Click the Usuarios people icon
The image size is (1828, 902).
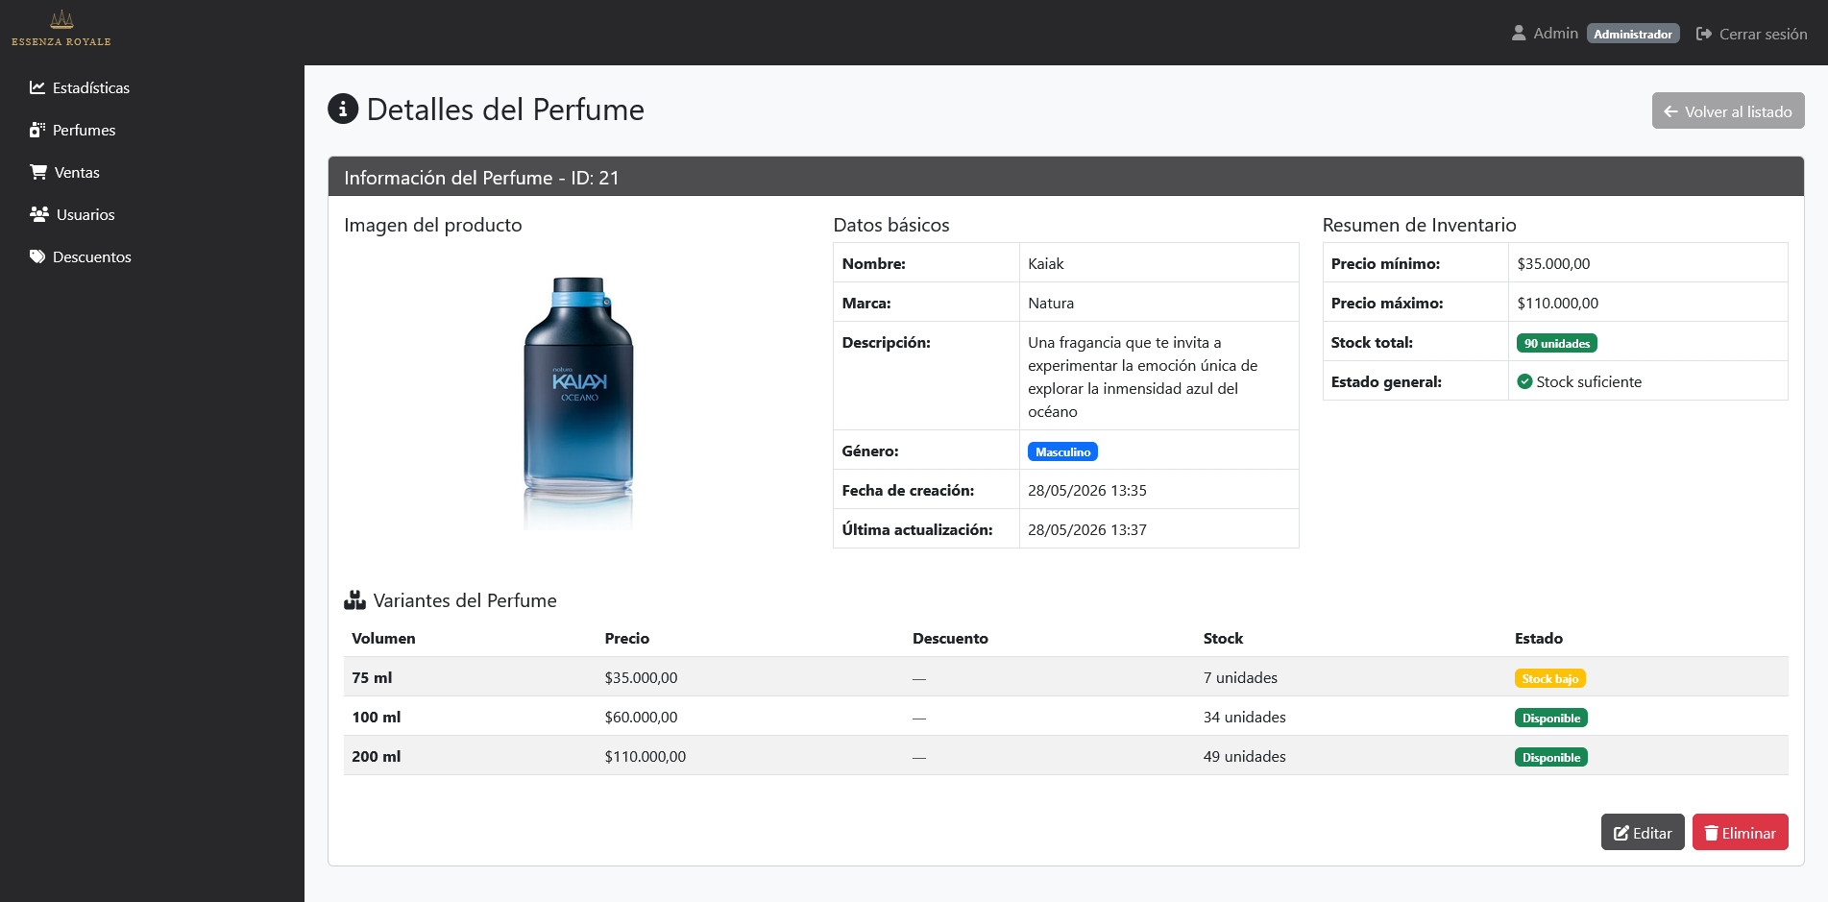[39, 214]
